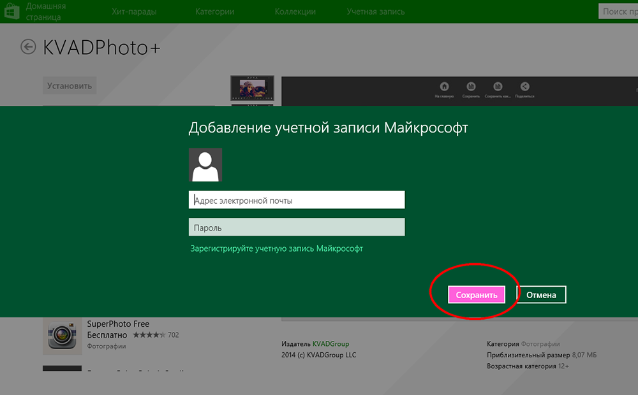This screenshot has width=638, height=395.
Task: Open the Учетная запись menu item
Action: coord(376,11)
